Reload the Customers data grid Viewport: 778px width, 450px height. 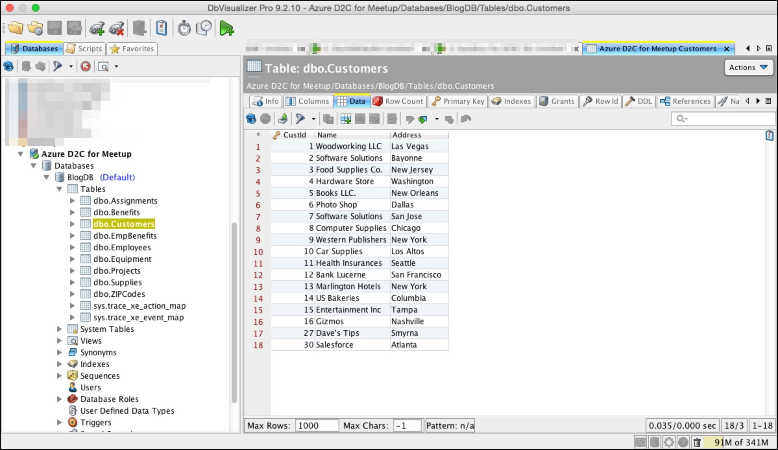point(251,119)
